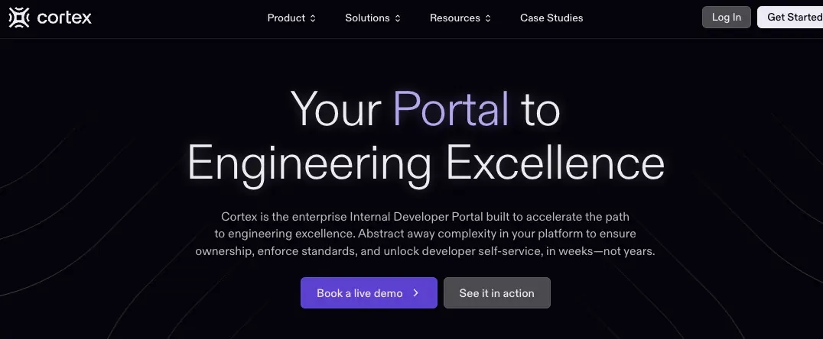This screenshot has width=823, height=339.
Task: Expand the chevron beside Solutions
Action: point(398,18)
